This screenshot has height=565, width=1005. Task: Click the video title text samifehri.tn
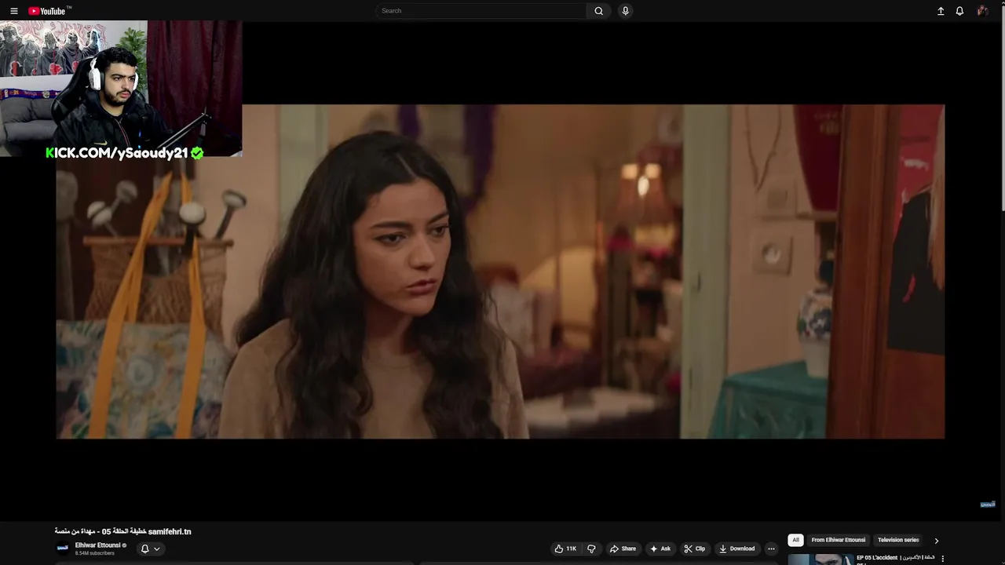[170, 531]
